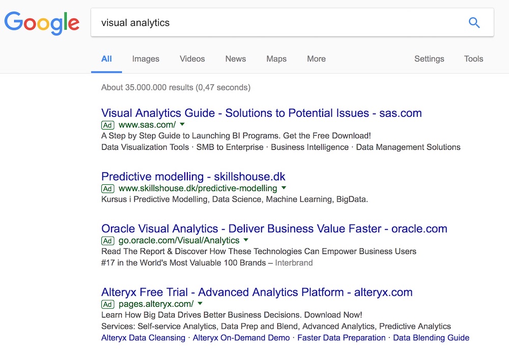Open the Visual Analytics Guide sas.com result

pyautogui.click(x=261, y=113)
